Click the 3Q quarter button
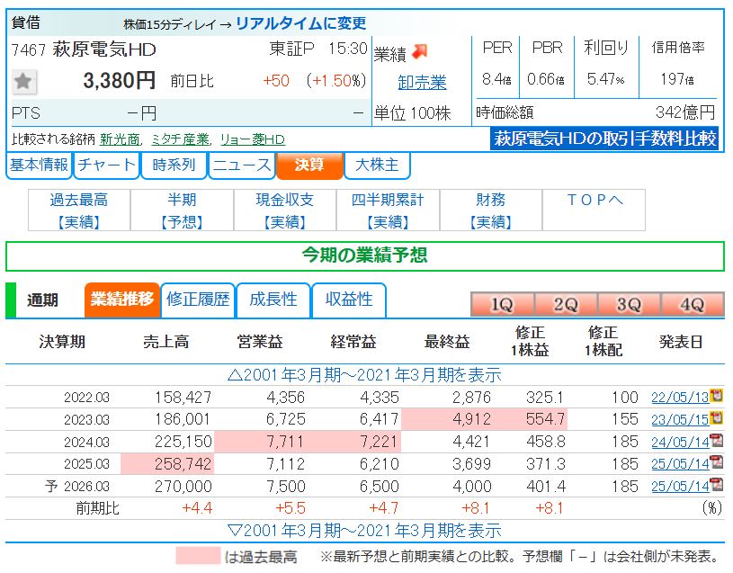Screen dimensions: 733x573 coord(629,304)
